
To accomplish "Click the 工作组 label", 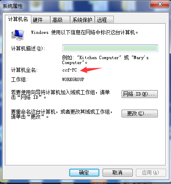I will click(x=19, y=79).
